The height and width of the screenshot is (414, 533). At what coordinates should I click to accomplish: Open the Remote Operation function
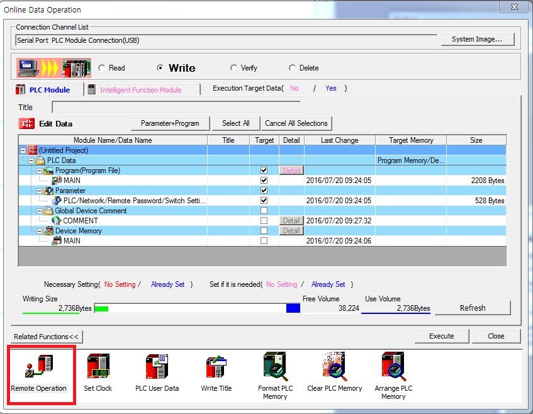click(39, 366)
